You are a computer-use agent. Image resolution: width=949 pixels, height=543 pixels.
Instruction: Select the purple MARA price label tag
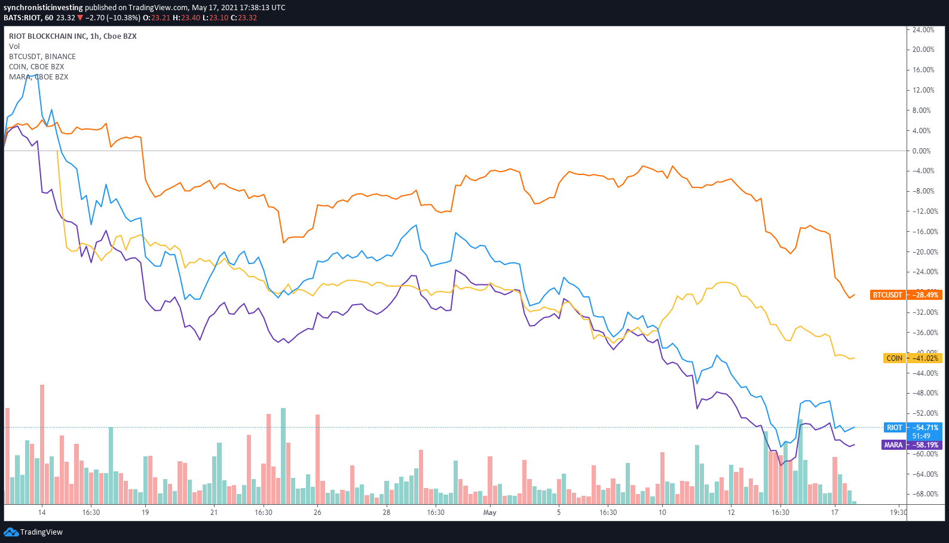[x=893, y=445]
